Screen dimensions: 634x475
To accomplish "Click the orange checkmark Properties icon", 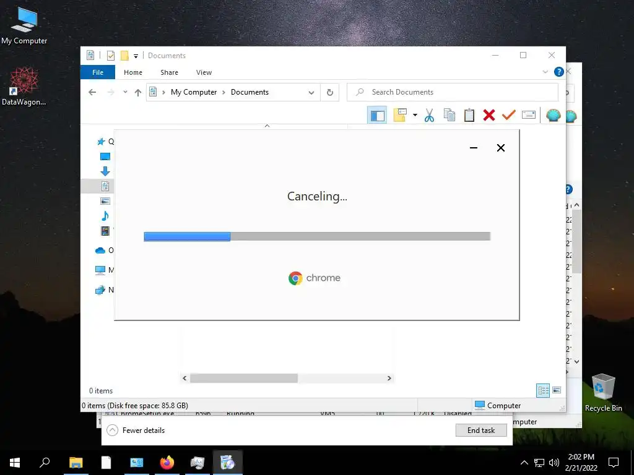I will click(x=509, y=115).
